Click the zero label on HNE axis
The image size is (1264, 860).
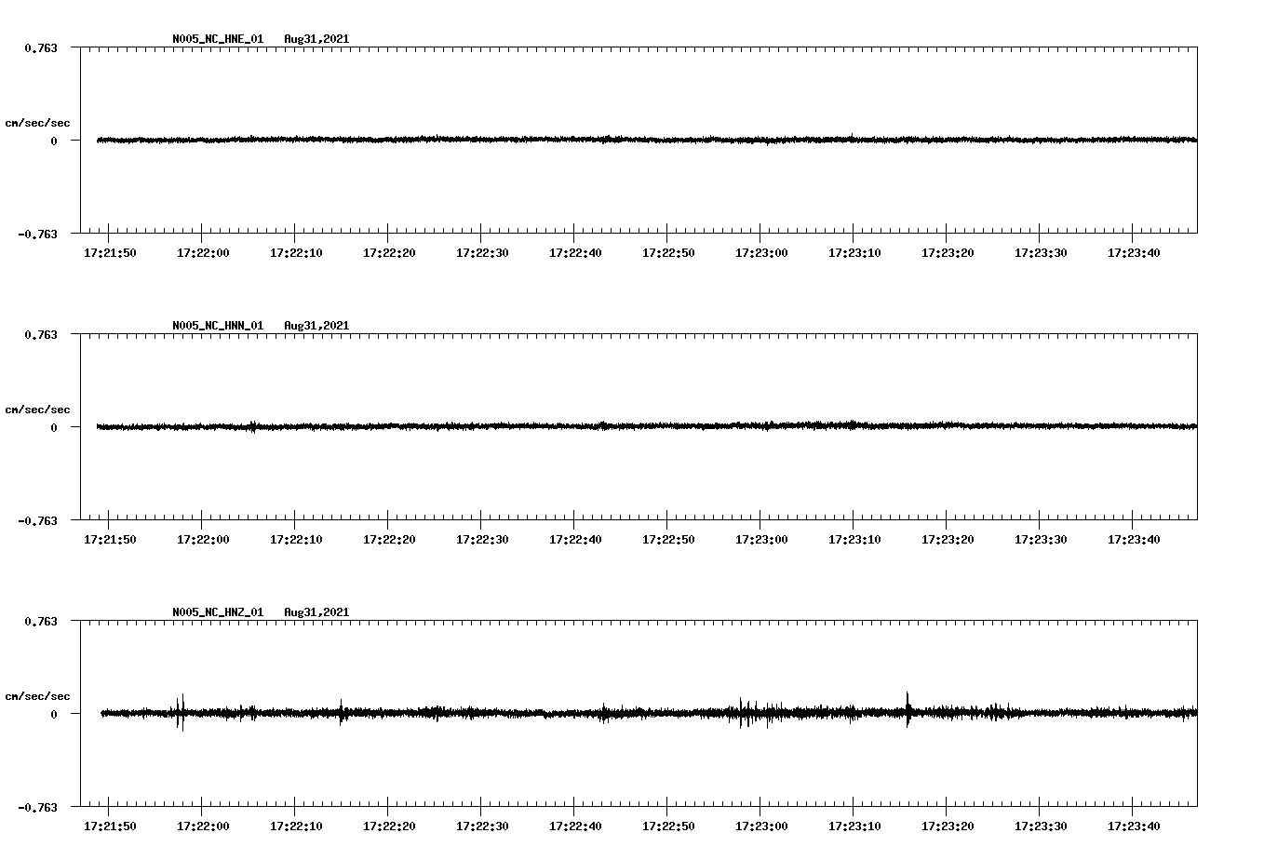pyautogui.click(x=54, y=141)
